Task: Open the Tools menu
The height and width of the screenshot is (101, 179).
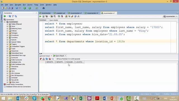Action: (x=42, y=5)
